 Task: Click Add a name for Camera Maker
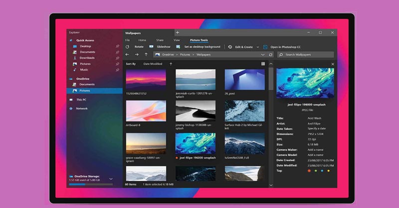pyautogui.click(x=316, y=150)
